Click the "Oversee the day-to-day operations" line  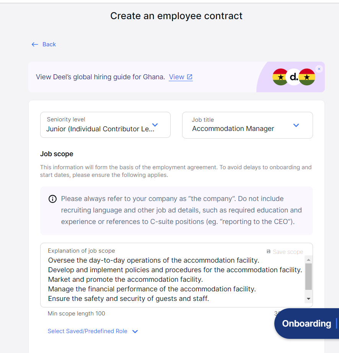tap(153, 260)
